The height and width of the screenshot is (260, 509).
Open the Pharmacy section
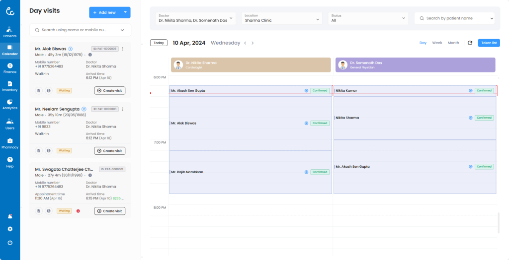(10, 143)
